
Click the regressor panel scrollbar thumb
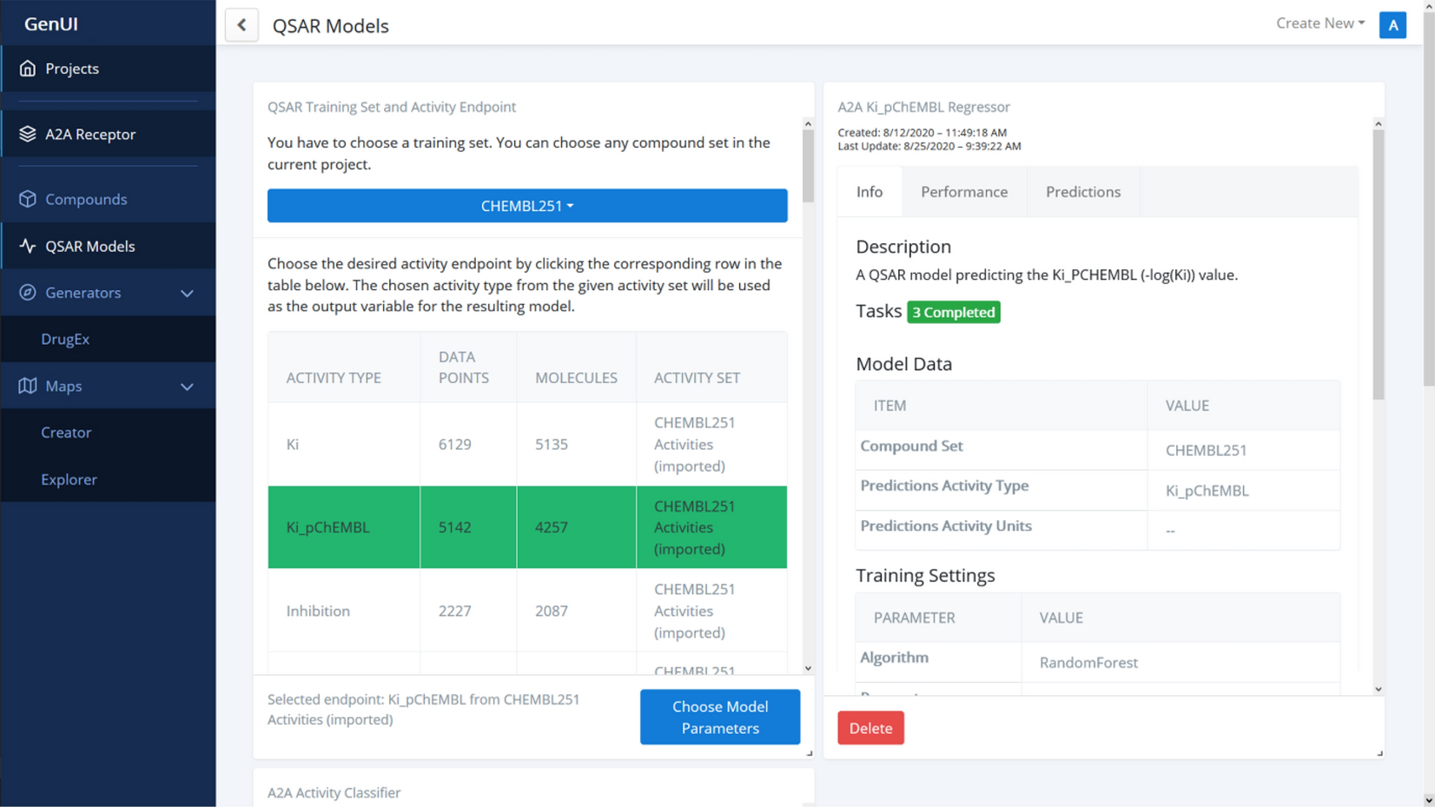pyautogui.click(x=1378, y=265)
